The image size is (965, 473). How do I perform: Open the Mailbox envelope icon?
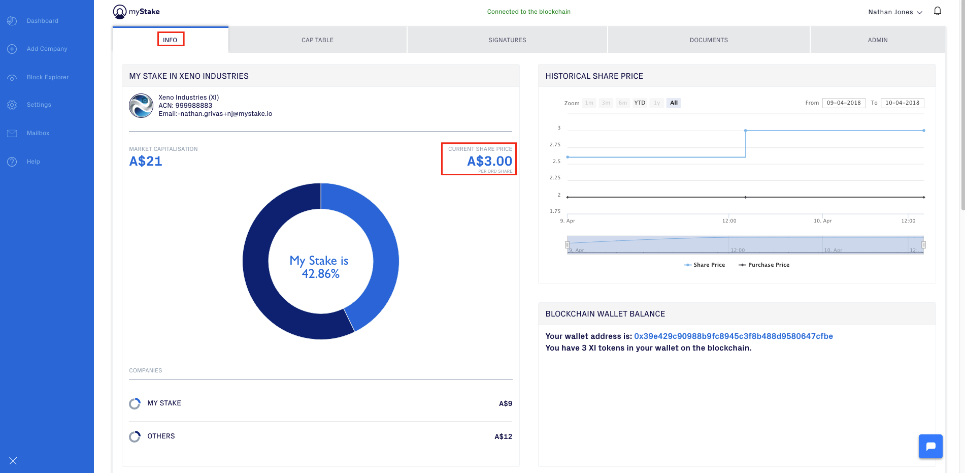coord(12,133)
